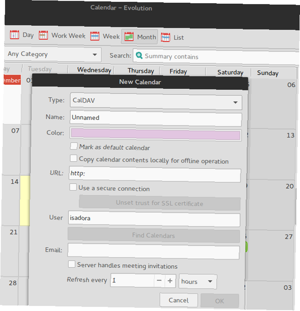Open the calendar Color picker swatch
The image size is (300, 311).
(156, 134)
